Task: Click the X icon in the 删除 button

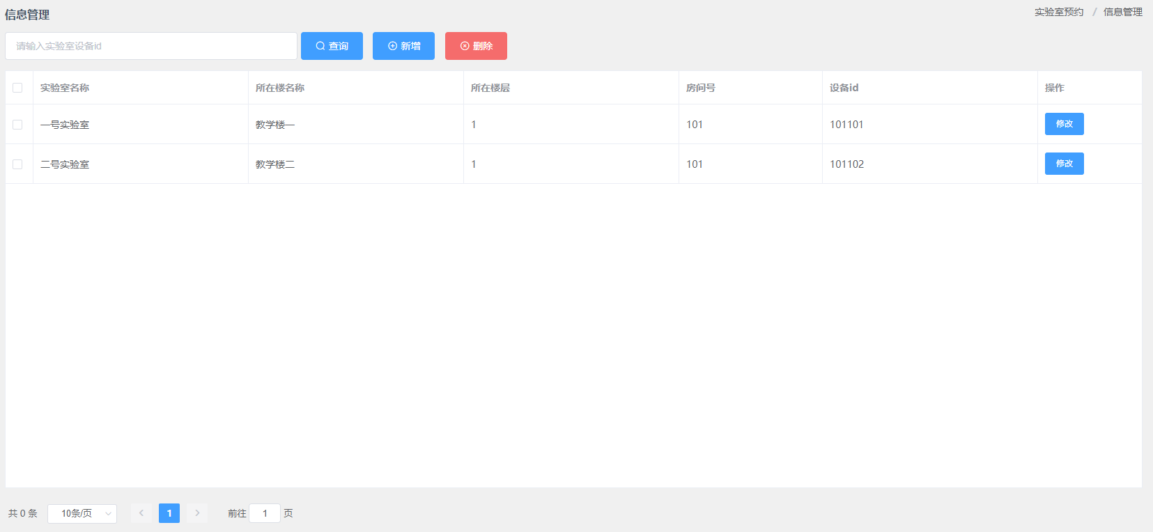Action: click(465, 46)
